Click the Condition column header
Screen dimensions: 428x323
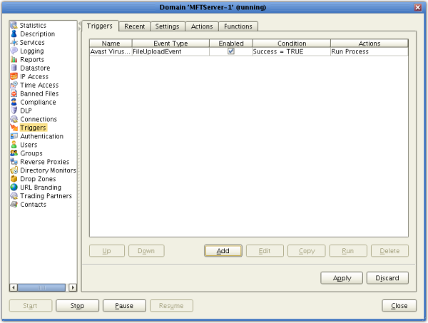click(292, 43)
